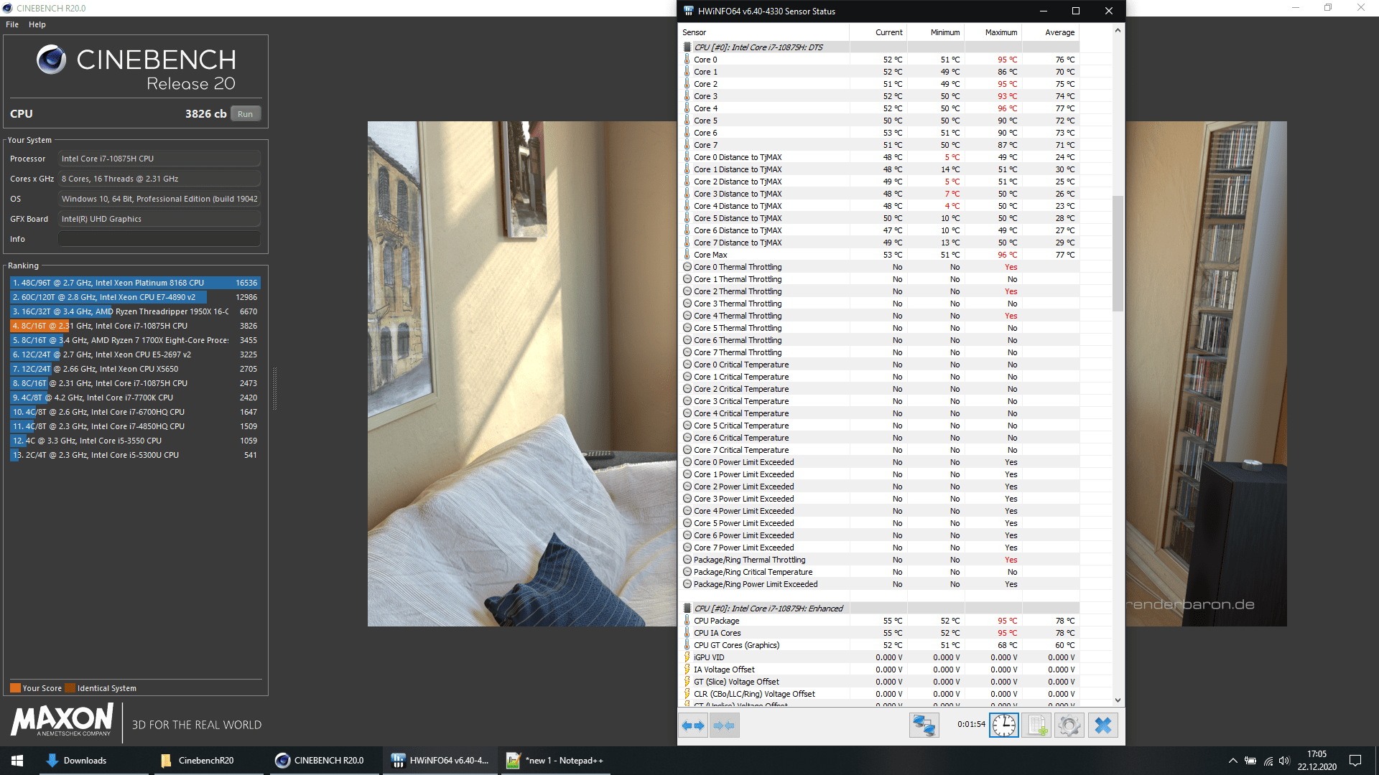The width and height of the screenshot is (1379, 775).
Task: Open the File menu in Cinebench
Action: [x=12, y=24]
